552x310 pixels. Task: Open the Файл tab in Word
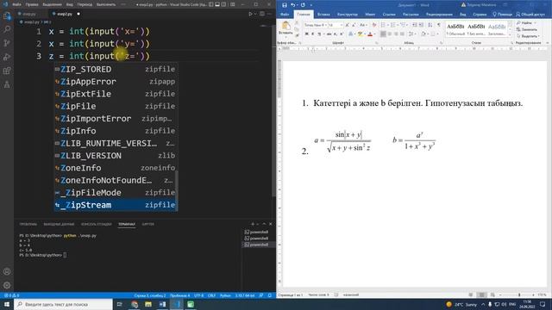tap(285, 15)
